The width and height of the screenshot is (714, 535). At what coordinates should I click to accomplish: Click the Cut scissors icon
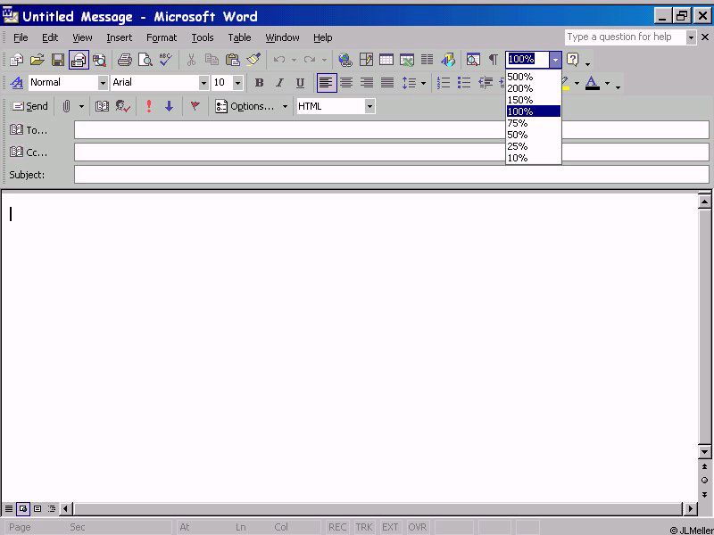191,60
